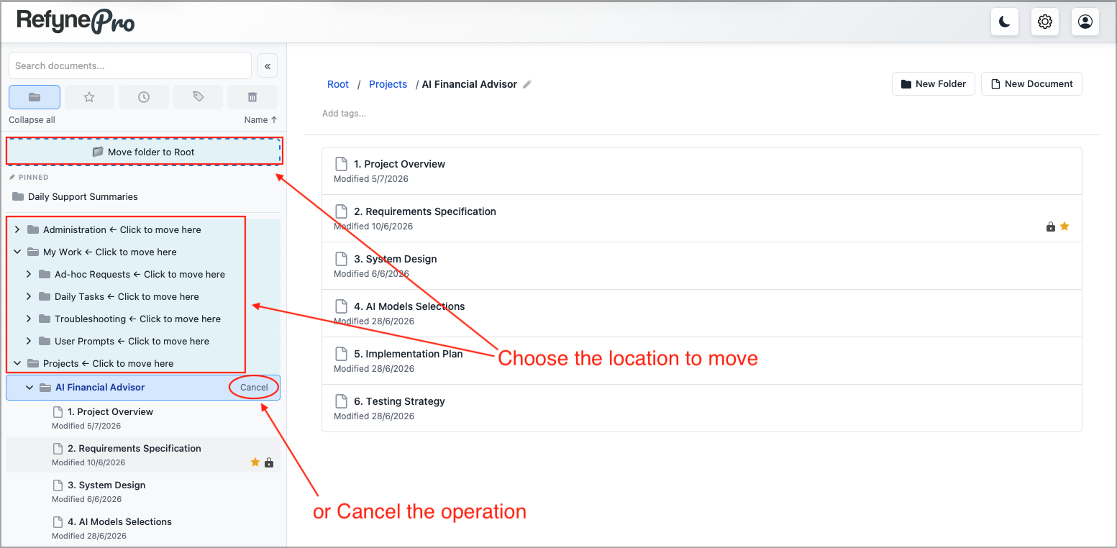The height and width of the screenshot is (548, 1117).
Task: Open 1. Project Overview in main list
Action: [702, 171]
